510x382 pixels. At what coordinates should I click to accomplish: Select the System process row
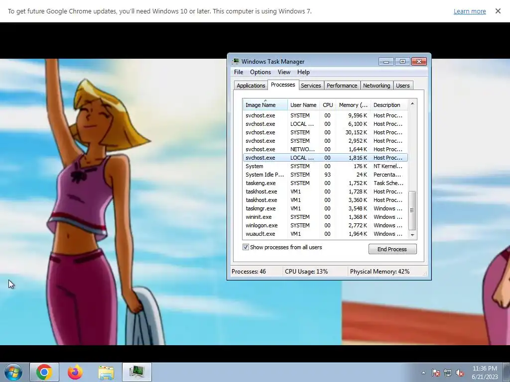point(325,166)
